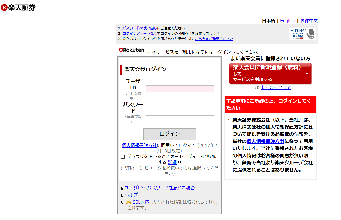
Task: Click the 共有のコンピュータをお使いの方 note
Action: (x=170, y=171)
